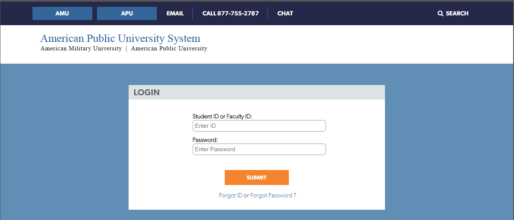The image size is (514, 220).
Task: Open the Forgot Password link
Action: coord(271,196)
